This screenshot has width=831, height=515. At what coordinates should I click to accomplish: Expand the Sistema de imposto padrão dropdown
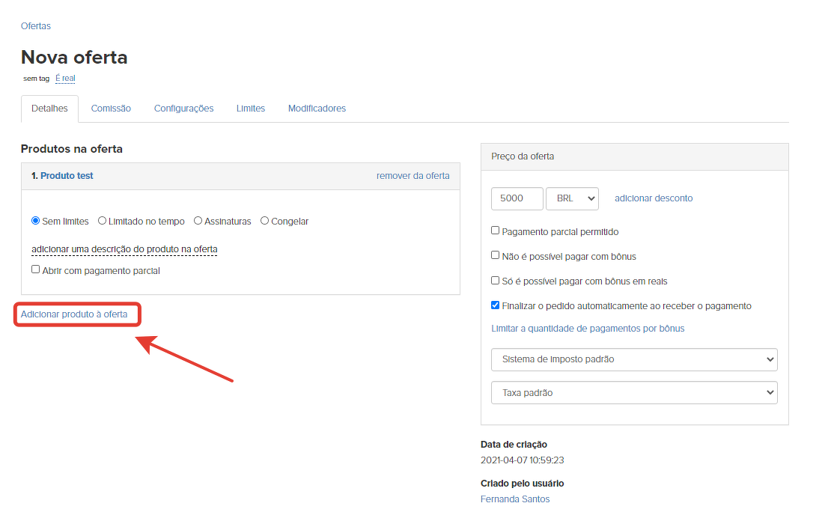[x=634, y=359]
